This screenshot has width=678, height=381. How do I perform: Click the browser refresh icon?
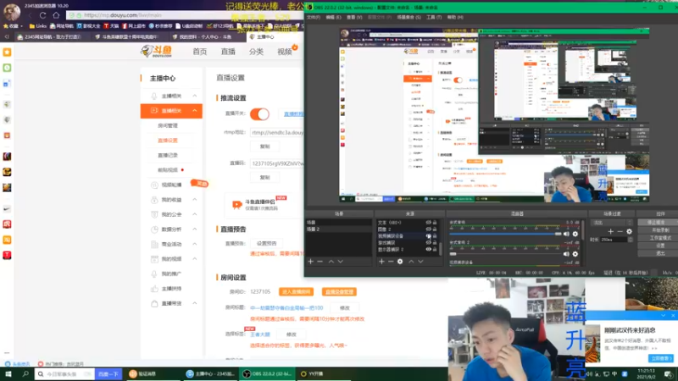click(x=43, y=15)
